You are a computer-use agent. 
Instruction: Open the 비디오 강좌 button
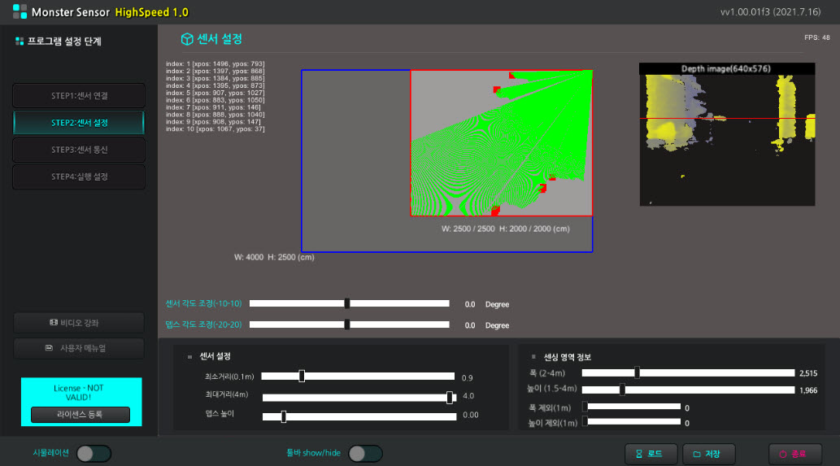80,323
